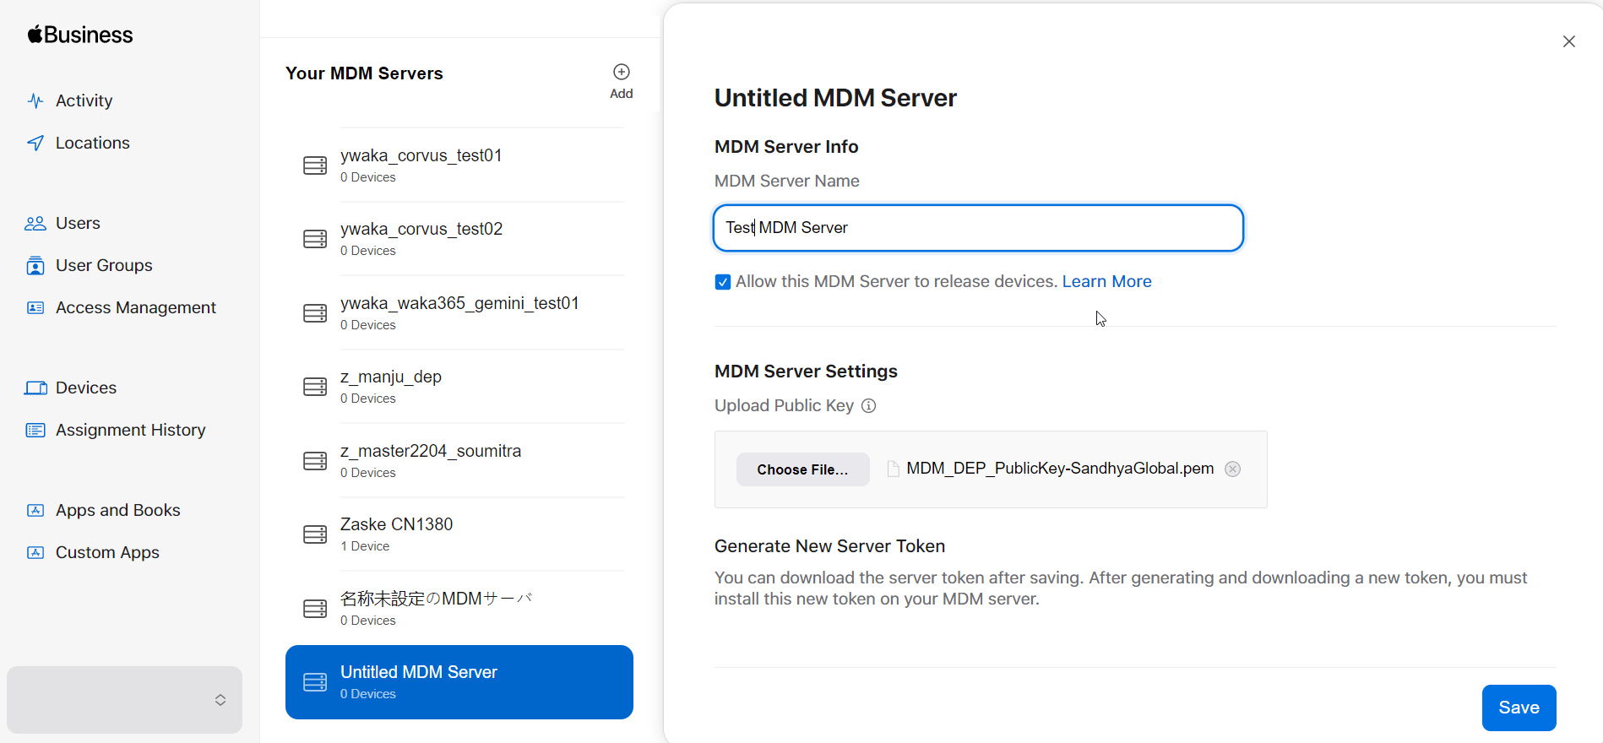Click the Custom Apps icon
The image size is (1603, 743).
(35, 553)
